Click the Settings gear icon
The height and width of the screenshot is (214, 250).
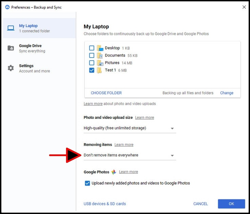coord(11,68)
